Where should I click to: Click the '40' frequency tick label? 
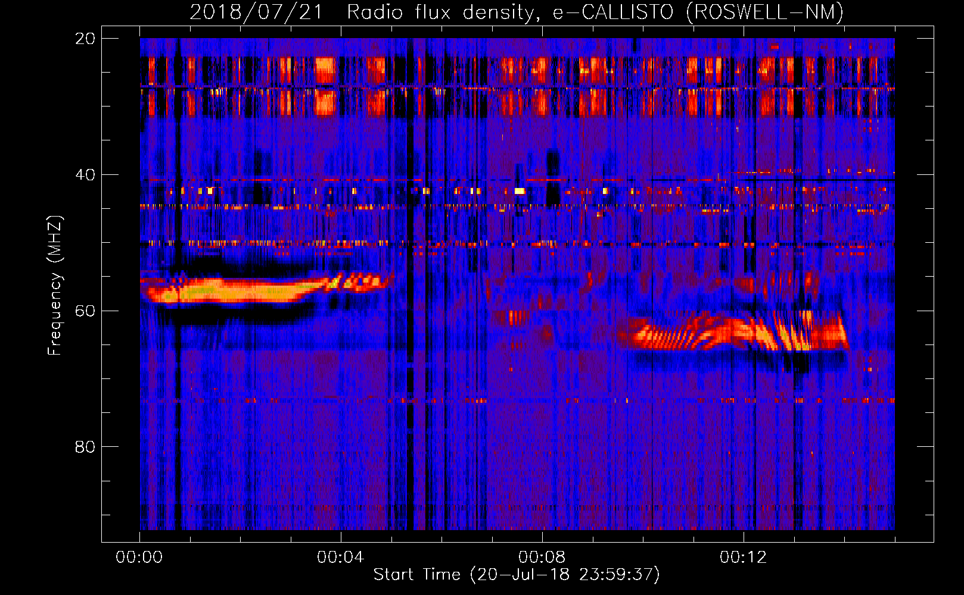click(x=85, y=174)
